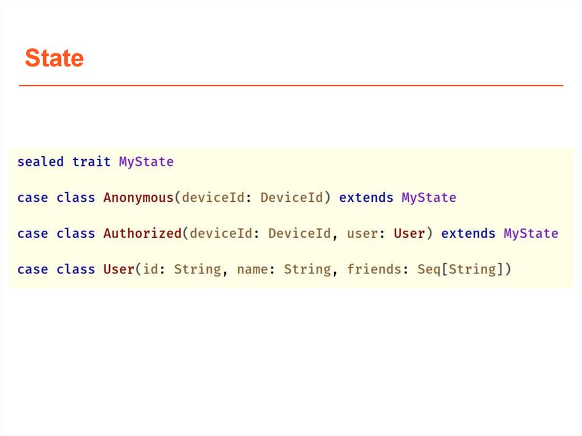Click "extends" in the Anonymous line
This screenshot has height=436, width=582.
[366, 198]
